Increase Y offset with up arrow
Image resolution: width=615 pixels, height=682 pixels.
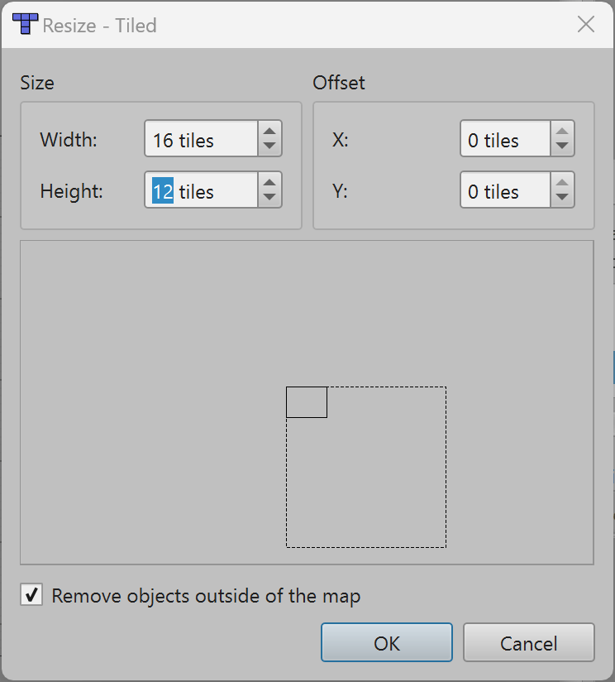(x=562, y=182)
